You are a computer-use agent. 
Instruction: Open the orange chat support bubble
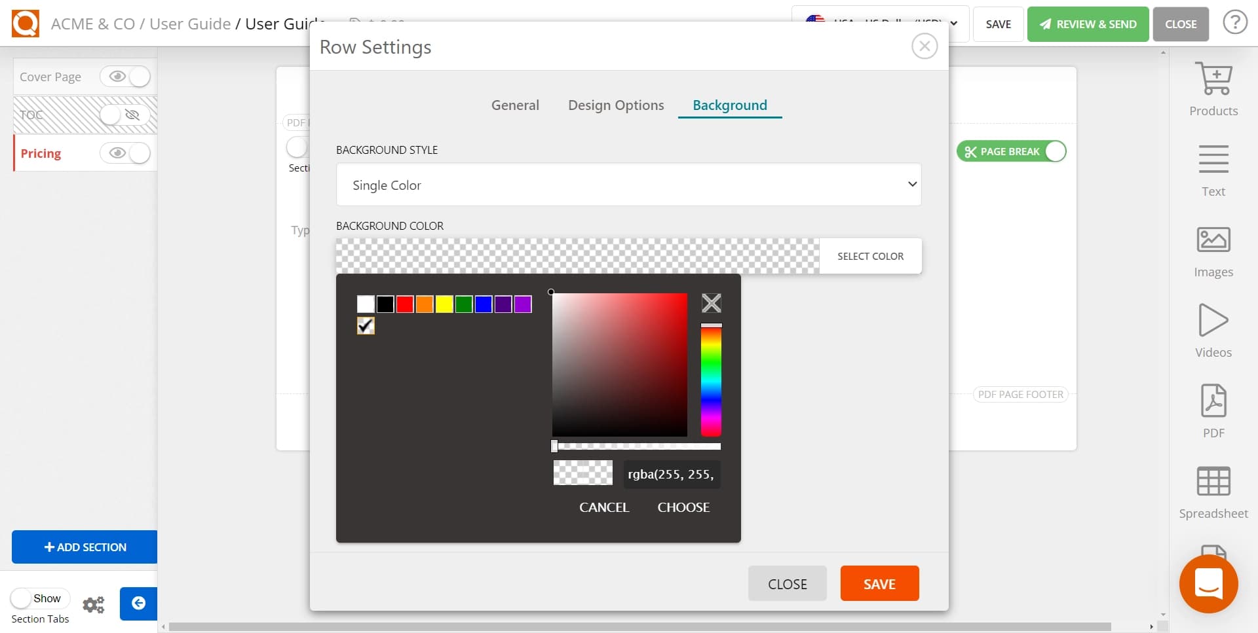[x=1208, y=584]
